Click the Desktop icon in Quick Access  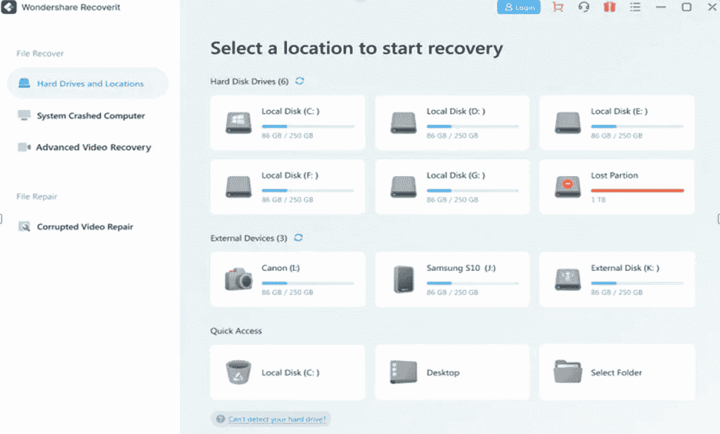point(403,371)
